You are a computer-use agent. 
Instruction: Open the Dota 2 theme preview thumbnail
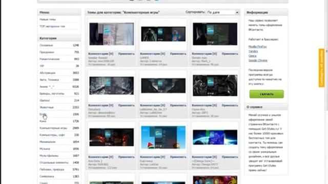click(112, 137)
